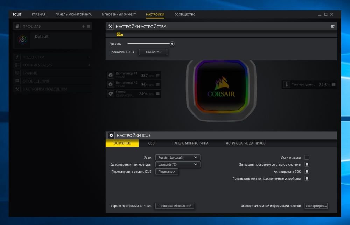This screenshot has width=350, height=225.
Task: Click the Настройка подсветки tools icon
Action: pyautogui.click(x=17, y=89)
